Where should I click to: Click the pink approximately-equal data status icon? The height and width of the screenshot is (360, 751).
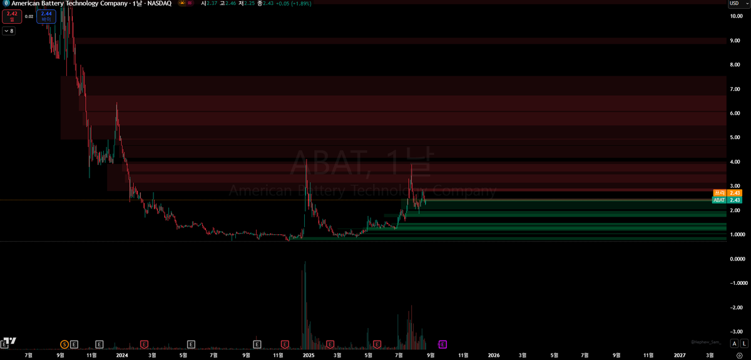[190, 3]
